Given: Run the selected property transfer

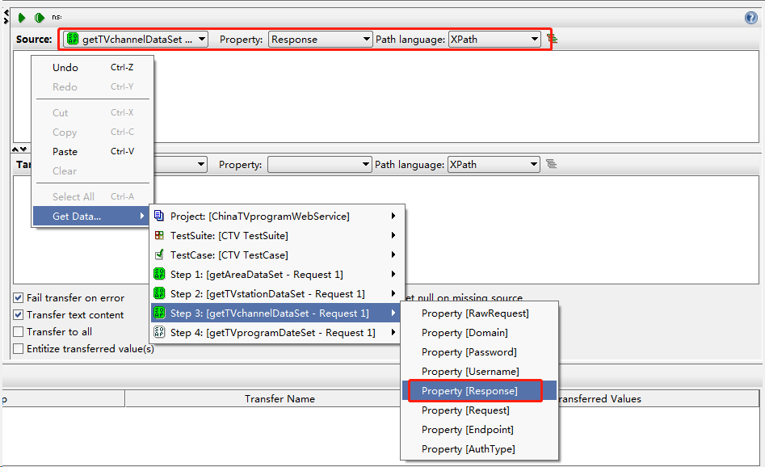Looking at the screenshot, I should pos(22,18).
